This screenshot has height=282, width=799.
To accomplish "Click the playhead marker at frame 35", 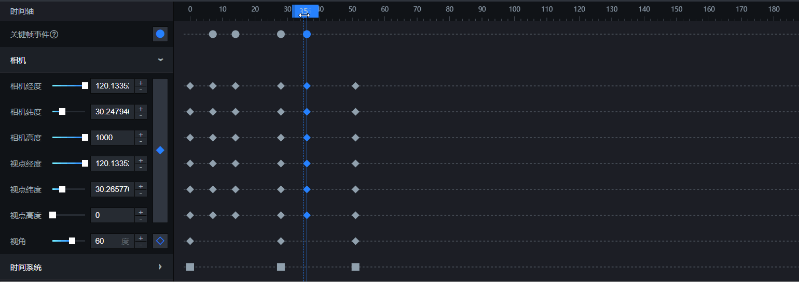I will coord(305,11).
